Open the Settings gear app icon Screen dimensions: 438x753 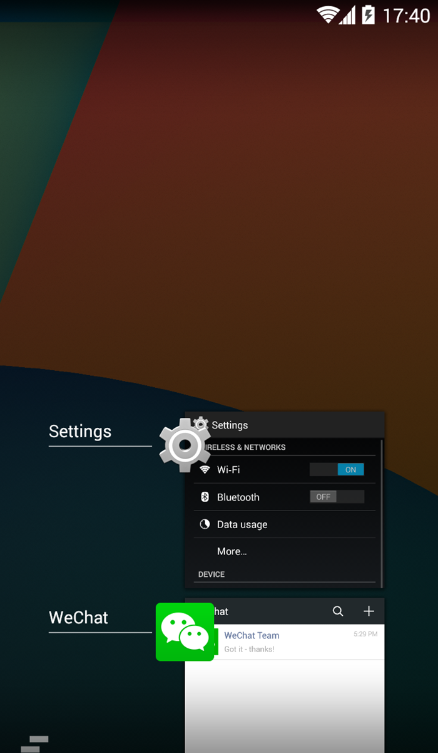tap(184, 445)
